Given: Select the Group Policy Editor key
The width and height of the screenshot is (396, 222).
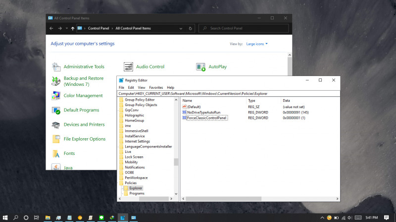Looking at the screenshot, I should click(x=140, y=100).
